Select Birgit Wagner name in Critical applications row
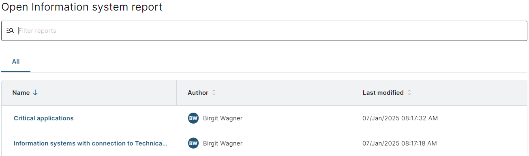Screen dimensions: 529x156 tap(223, 118)
